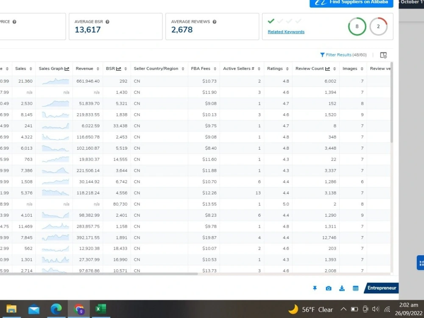Click the battery tray icon
Viewport: 424px width, 318px height.
pos(354,309)
